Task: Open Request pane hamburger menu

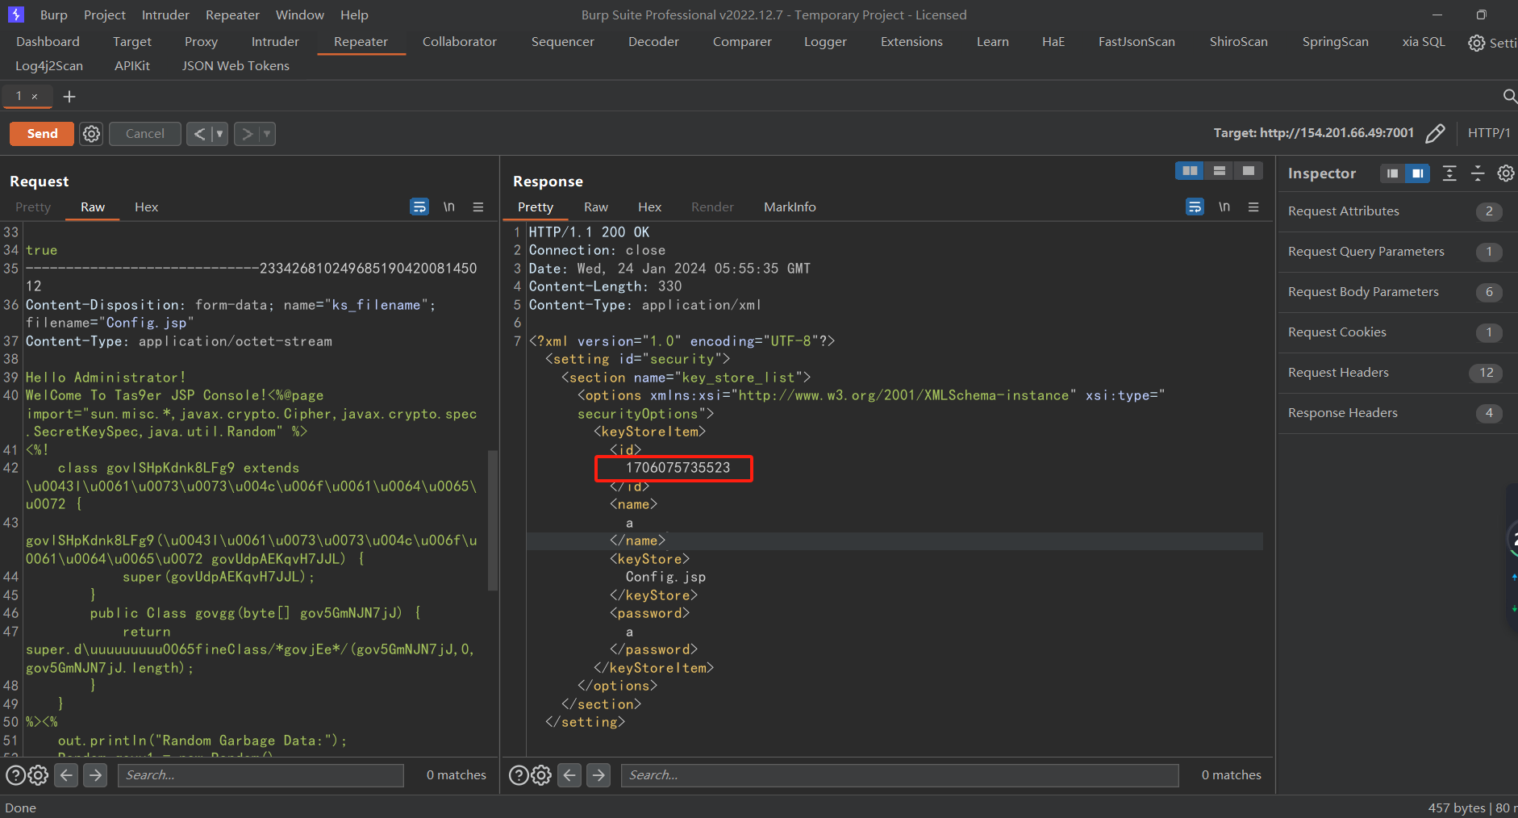Action: coord(478,207)
